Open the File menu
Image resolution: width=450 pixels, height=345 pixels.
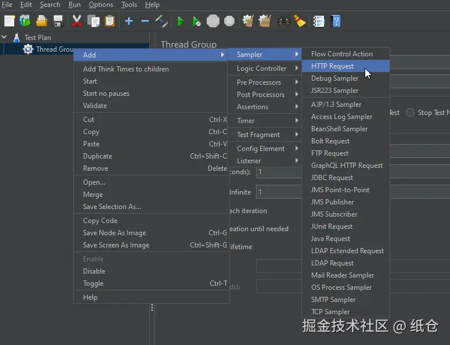tap(7, 5)
